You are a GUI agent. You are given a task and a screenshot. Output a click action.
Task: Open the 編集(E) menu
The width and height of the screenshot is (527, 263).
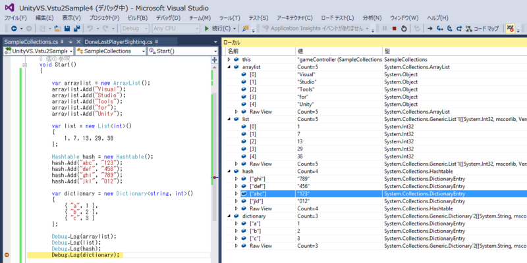[44, 18]
